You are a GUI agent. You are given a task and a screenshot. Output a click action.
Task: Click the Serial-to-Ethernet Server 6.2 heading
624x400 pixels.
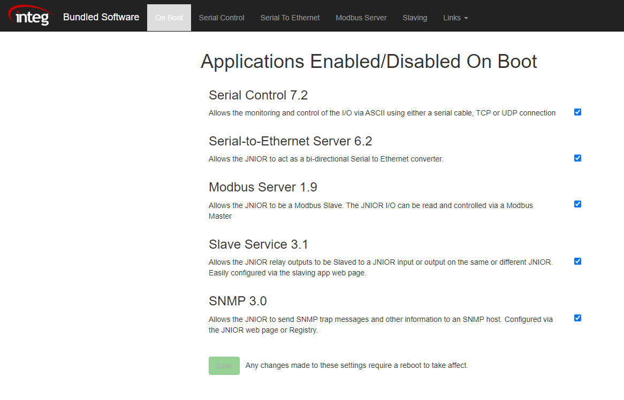click(x=290, y=141)
